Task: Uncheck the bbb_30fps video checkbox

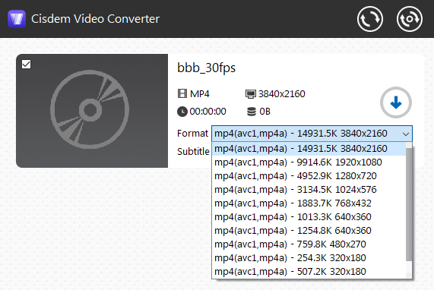Action: point(27,65)
